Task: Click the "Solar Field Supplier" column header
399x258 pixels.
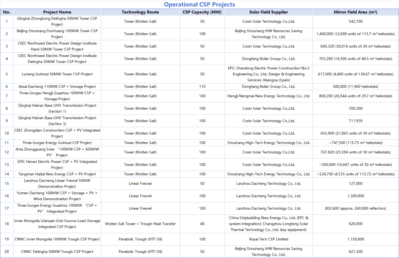Action: [x=268, y=12]
